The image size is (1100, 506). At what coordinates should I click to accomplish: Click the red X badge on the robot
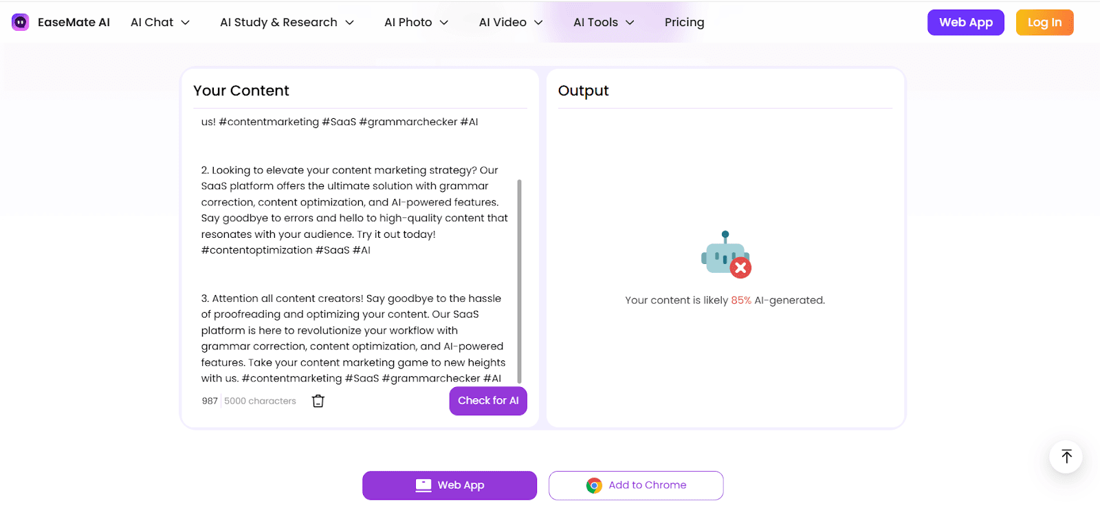click(740, 269)
